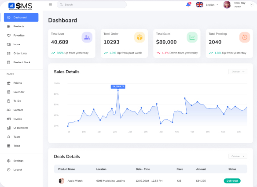Click the Team person icon

click(9, 137)
